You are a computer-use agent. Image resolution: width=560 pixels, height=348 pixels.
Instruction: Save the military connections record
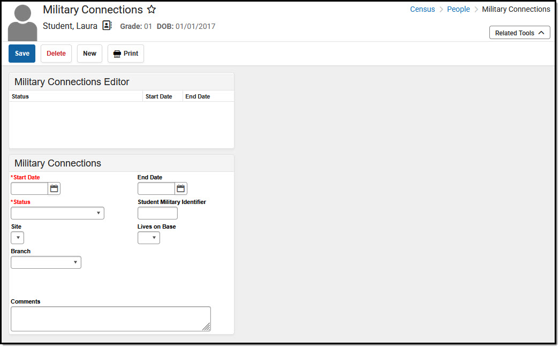click(x=21, y=53)
